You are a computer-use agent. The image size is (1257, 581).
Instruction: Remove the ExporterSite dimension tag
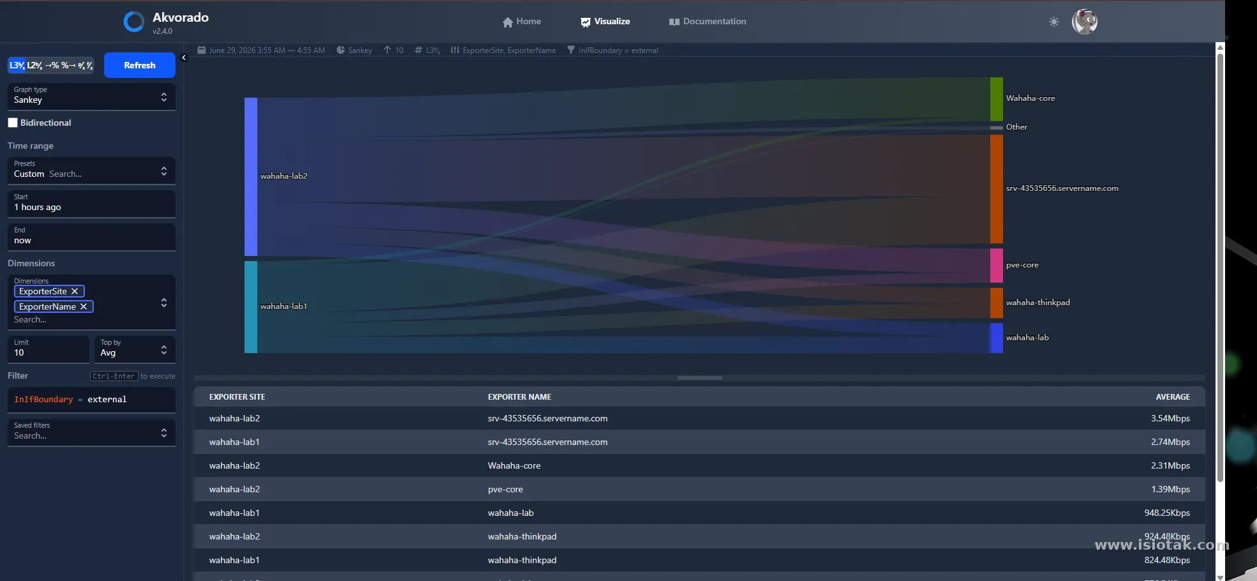click(75, 291)
